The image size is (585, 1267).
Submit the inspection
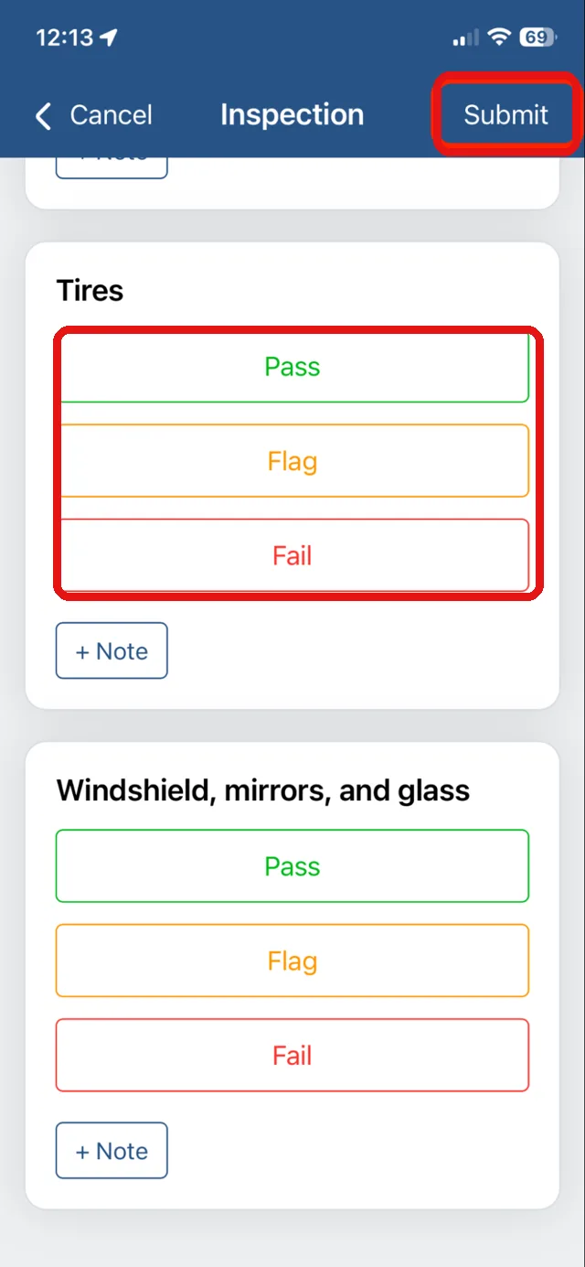click(505, 115)
